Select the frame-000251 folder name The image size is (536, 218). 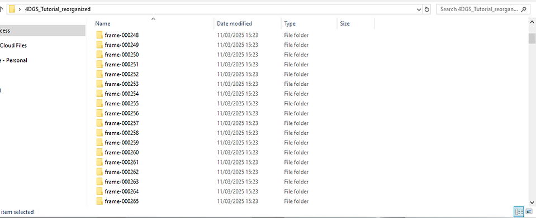pyautogui.click(x=122, y=65)
